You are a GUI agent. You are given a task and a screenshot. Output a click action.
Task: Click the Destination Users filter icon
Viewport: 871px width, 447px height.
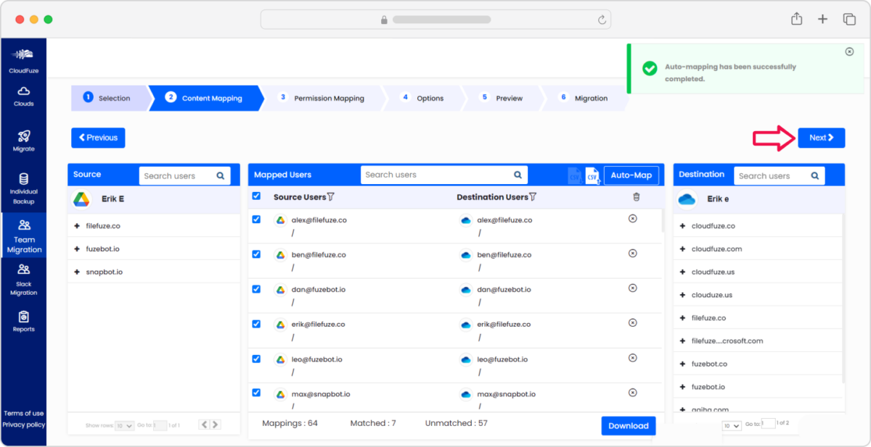pos(533,197)
